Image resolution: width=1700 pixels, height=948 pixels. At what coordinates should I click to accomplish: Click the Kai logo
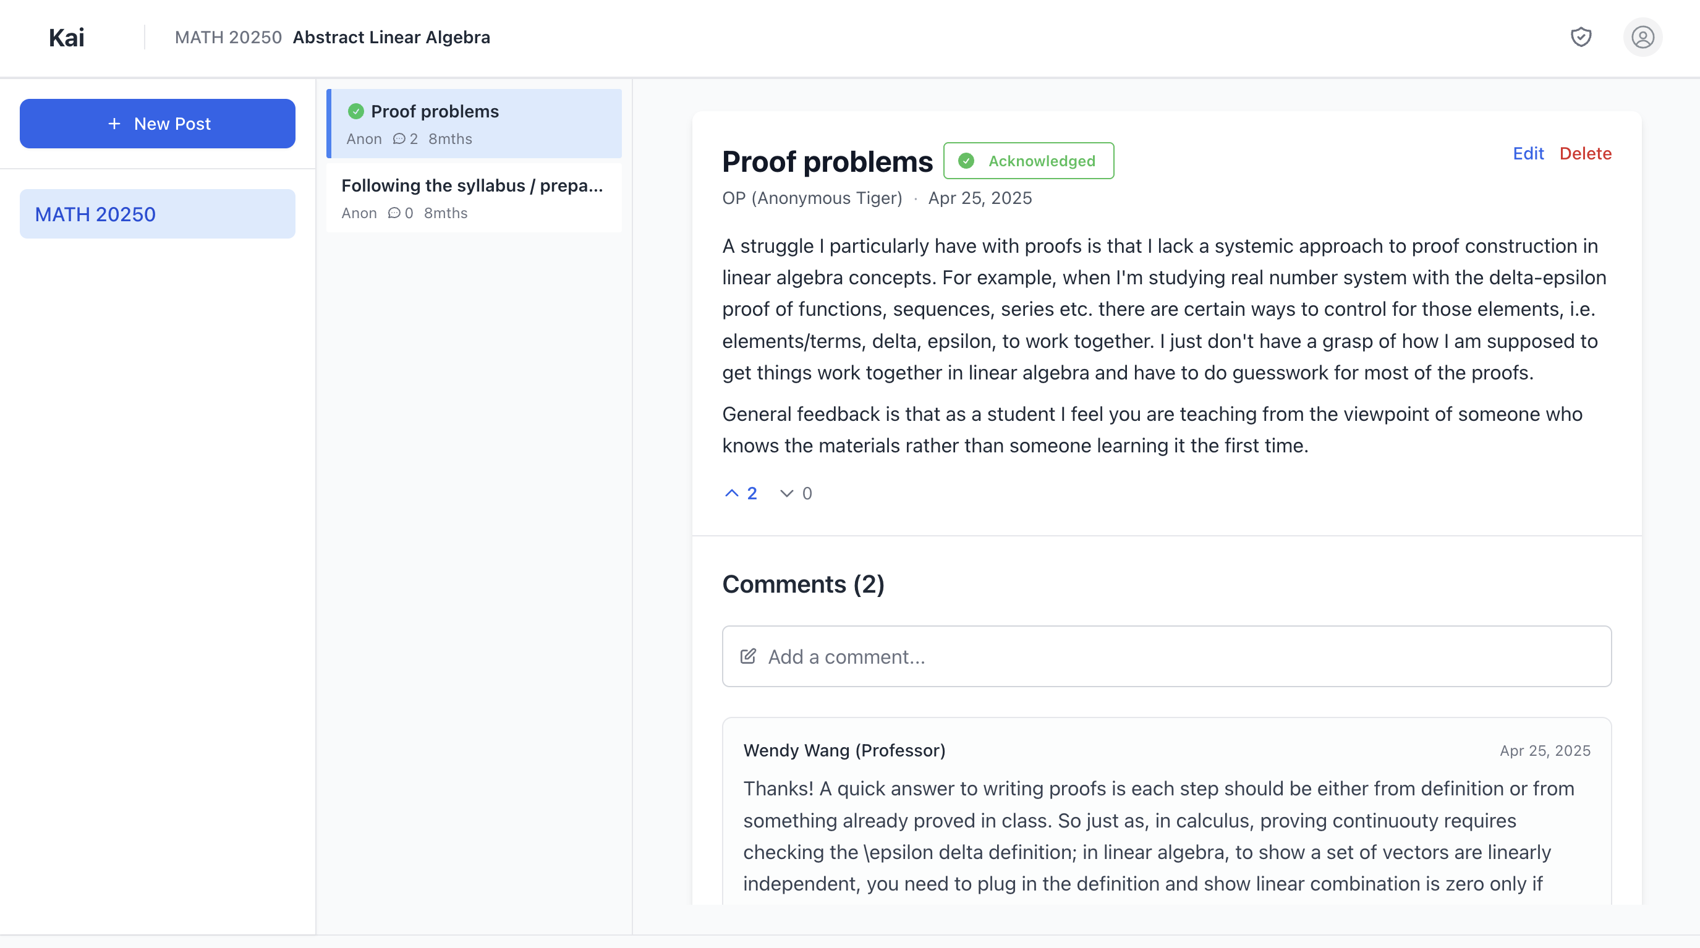point(67,38)
